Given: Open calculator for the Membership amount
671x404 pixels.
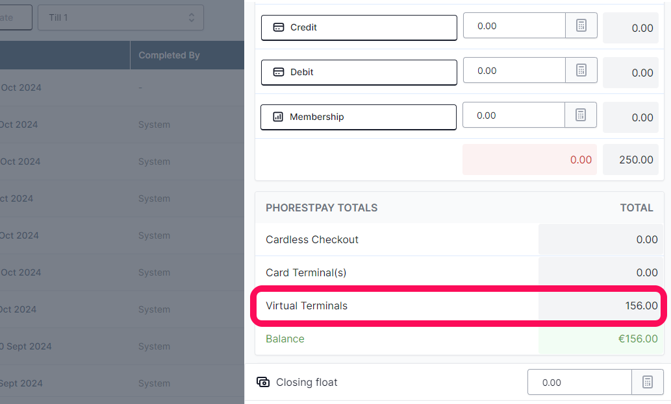Looking at the screenshot, I should pos(581,115).
